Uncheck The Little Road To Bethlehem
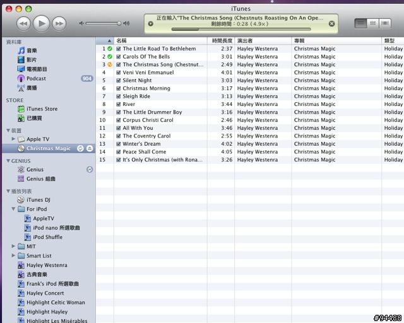Viewport: 404px width, 323px height. click(119, 49)
